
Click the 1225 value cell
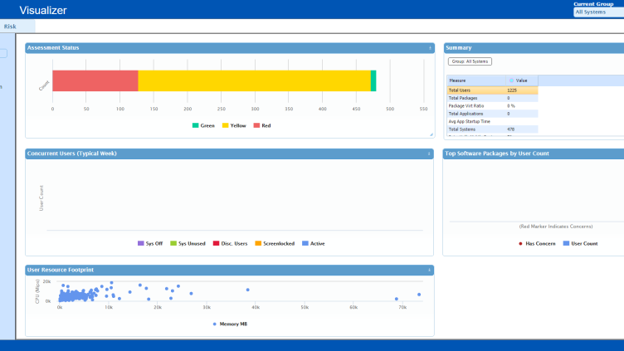[522, 90]
